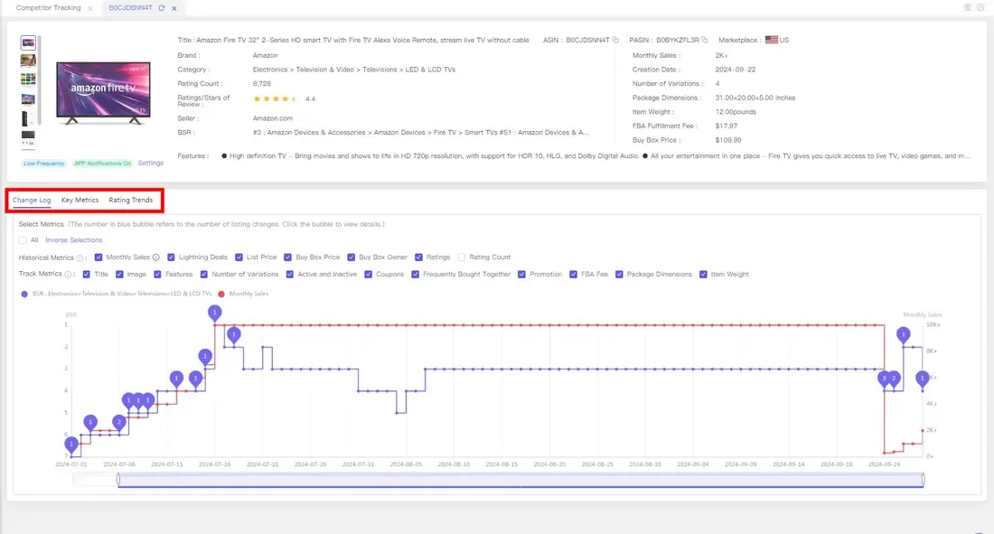Click the Rating Count value 8,728
The height and width of the screenshot is (534, 994).
point(262,84)
